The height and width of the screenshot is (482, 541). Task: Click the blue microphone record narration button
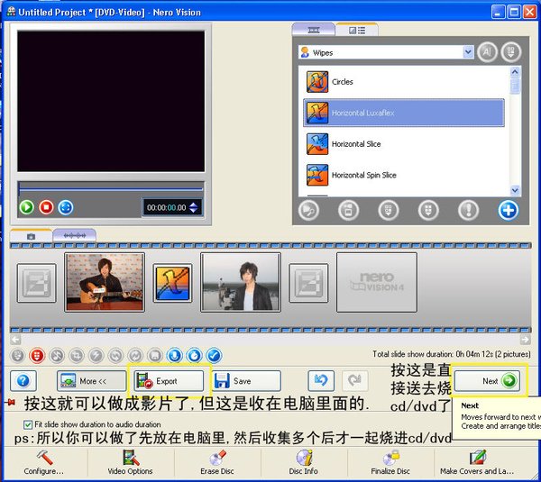pos(175,356)
